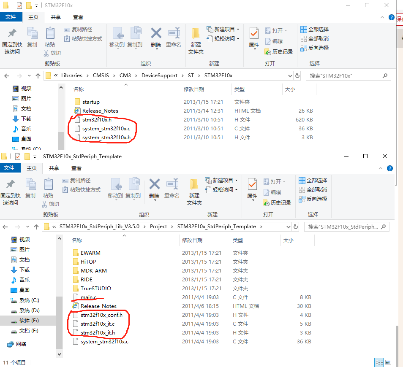Click the Delete (删除) icon in top window

pyautogui.click(x=156, y=38)
